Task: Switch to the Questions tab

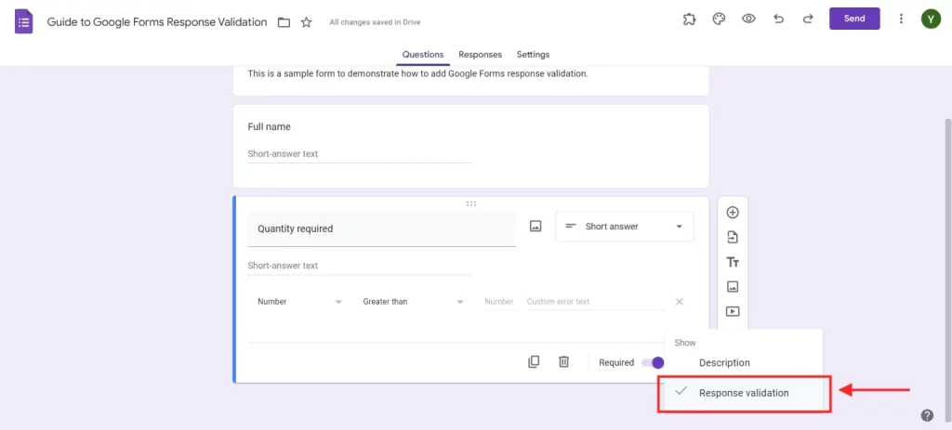Action: coord(423,55)
